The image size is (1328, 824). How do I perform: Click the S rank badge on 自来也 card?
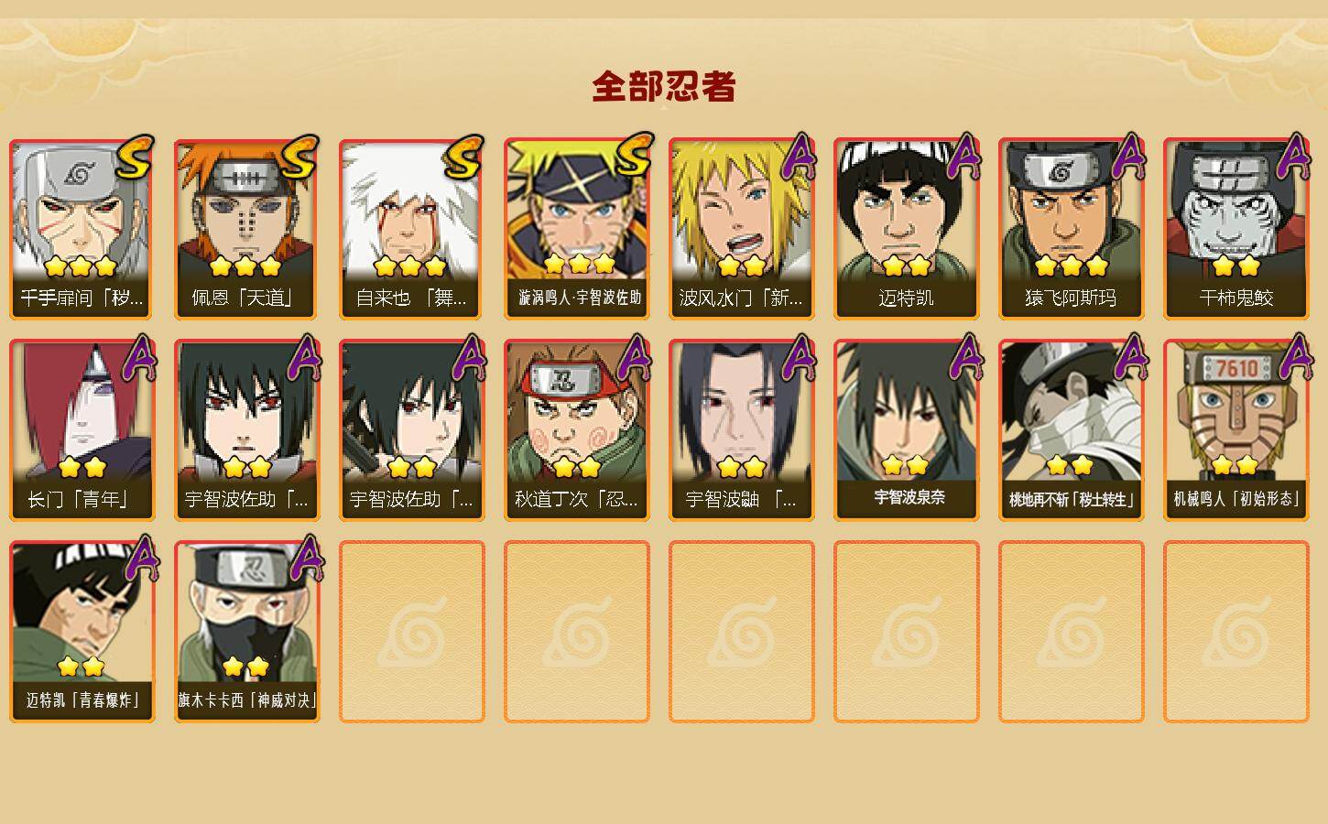pos(463,157)
